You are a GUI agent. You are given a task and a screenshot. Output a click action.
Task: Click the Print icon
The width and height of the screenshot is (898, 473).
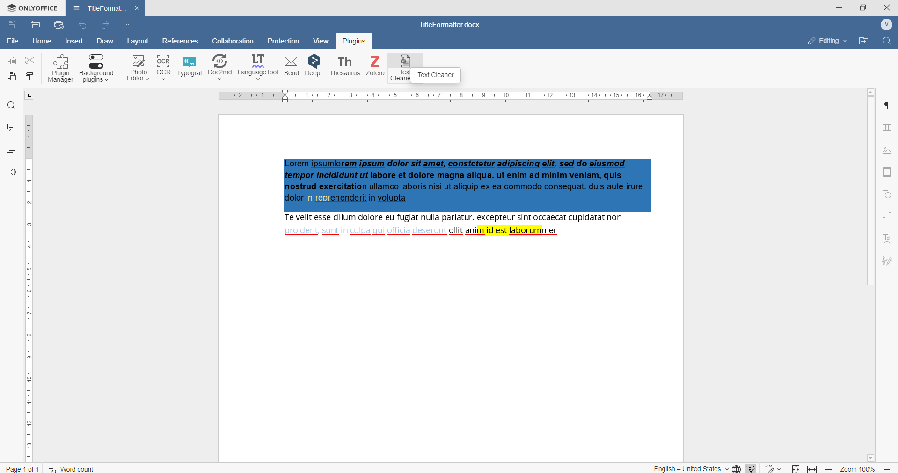click(x=35, y=25)
